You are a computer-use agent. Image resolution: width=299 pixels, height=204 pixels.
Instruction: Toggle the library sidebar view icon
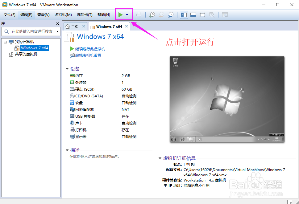tap(184, 15)
